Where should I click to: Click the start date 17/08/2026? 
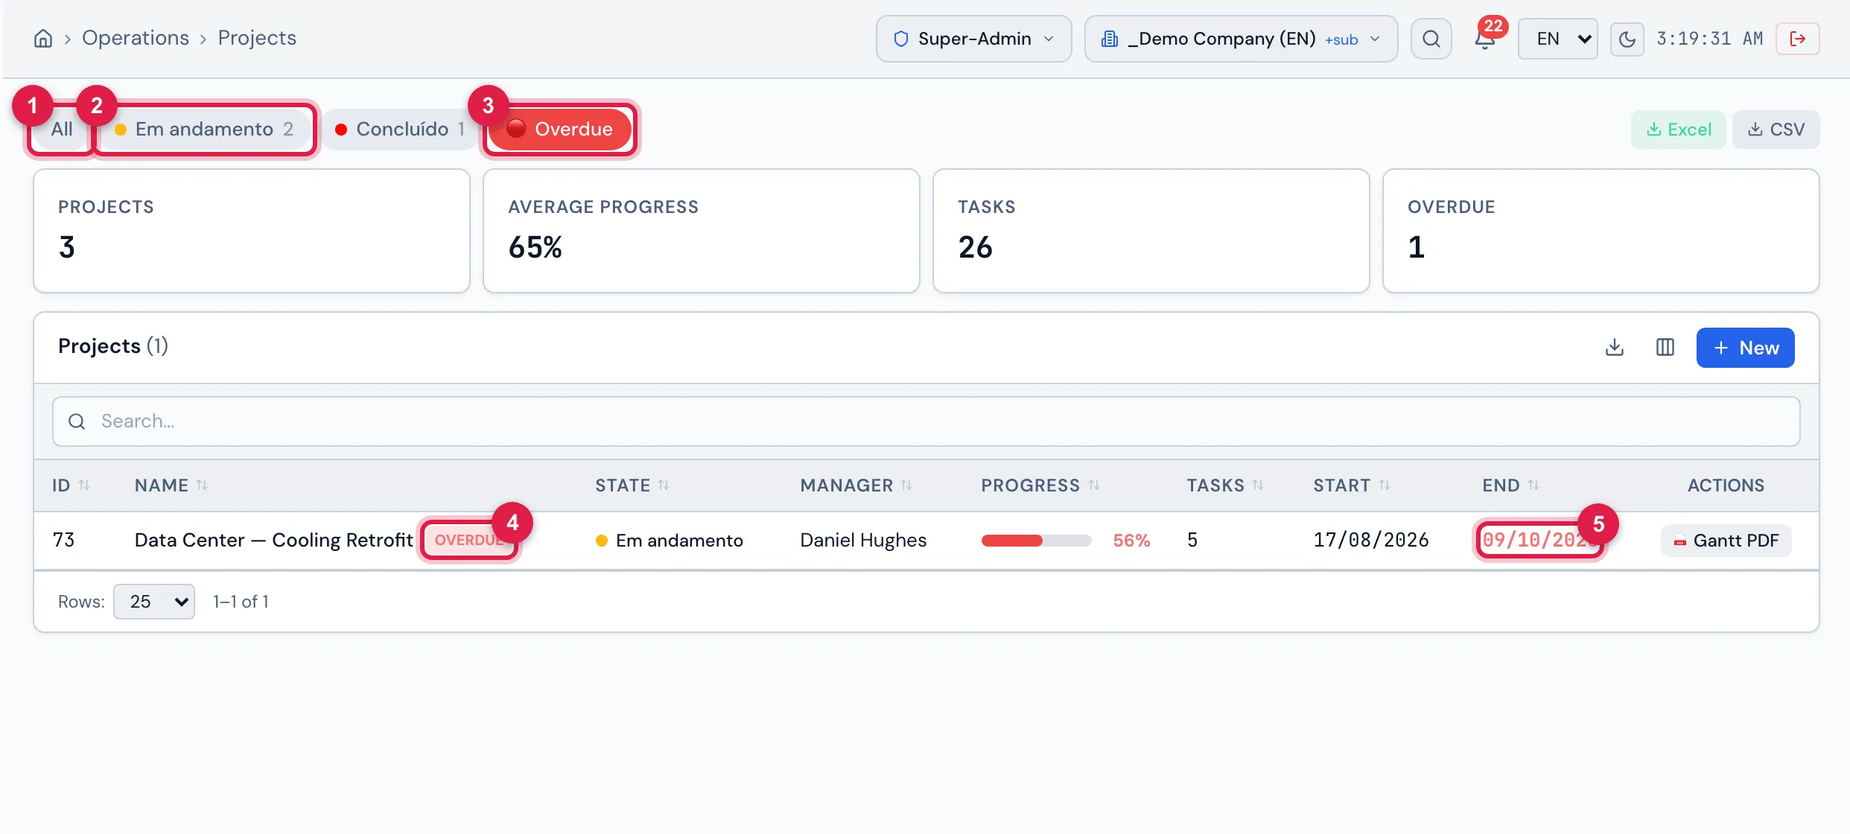coord(1371,541)
